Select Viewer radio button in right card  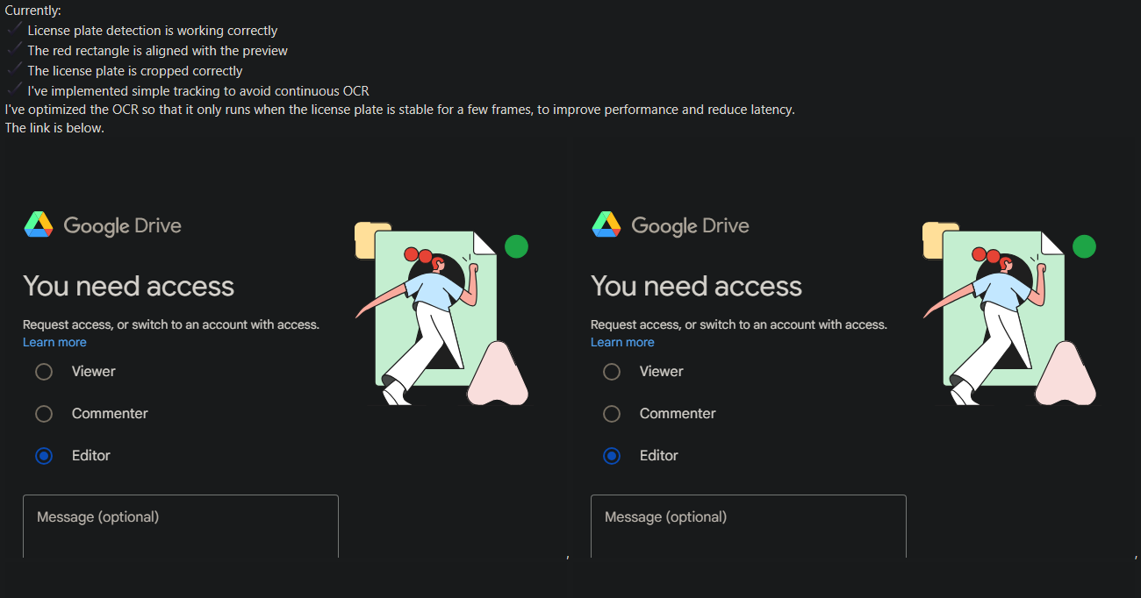point(612,372)
